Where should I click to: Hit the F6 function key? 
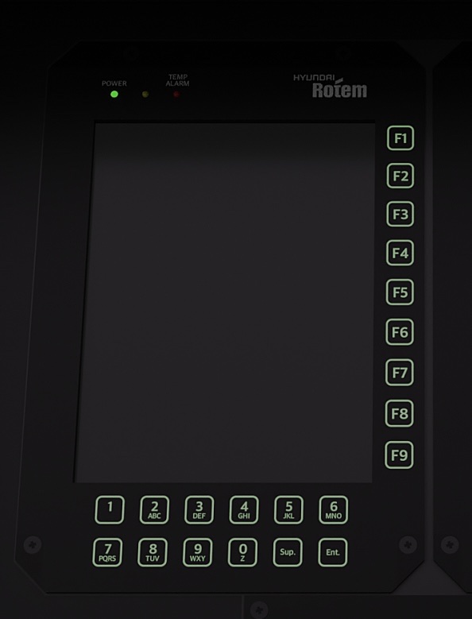click(400, 332)
